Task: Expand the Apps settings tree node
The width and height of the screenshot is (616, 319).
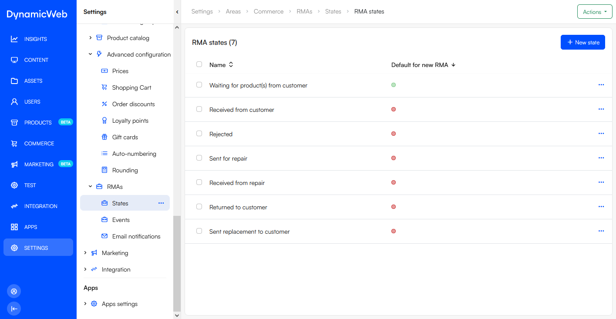Action: click(x=85, y=304)
